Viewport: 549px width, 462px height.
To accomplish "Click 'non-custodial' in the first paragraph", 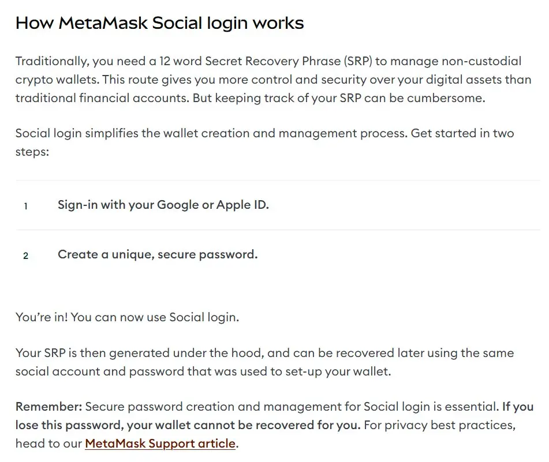I will (482, 61).
